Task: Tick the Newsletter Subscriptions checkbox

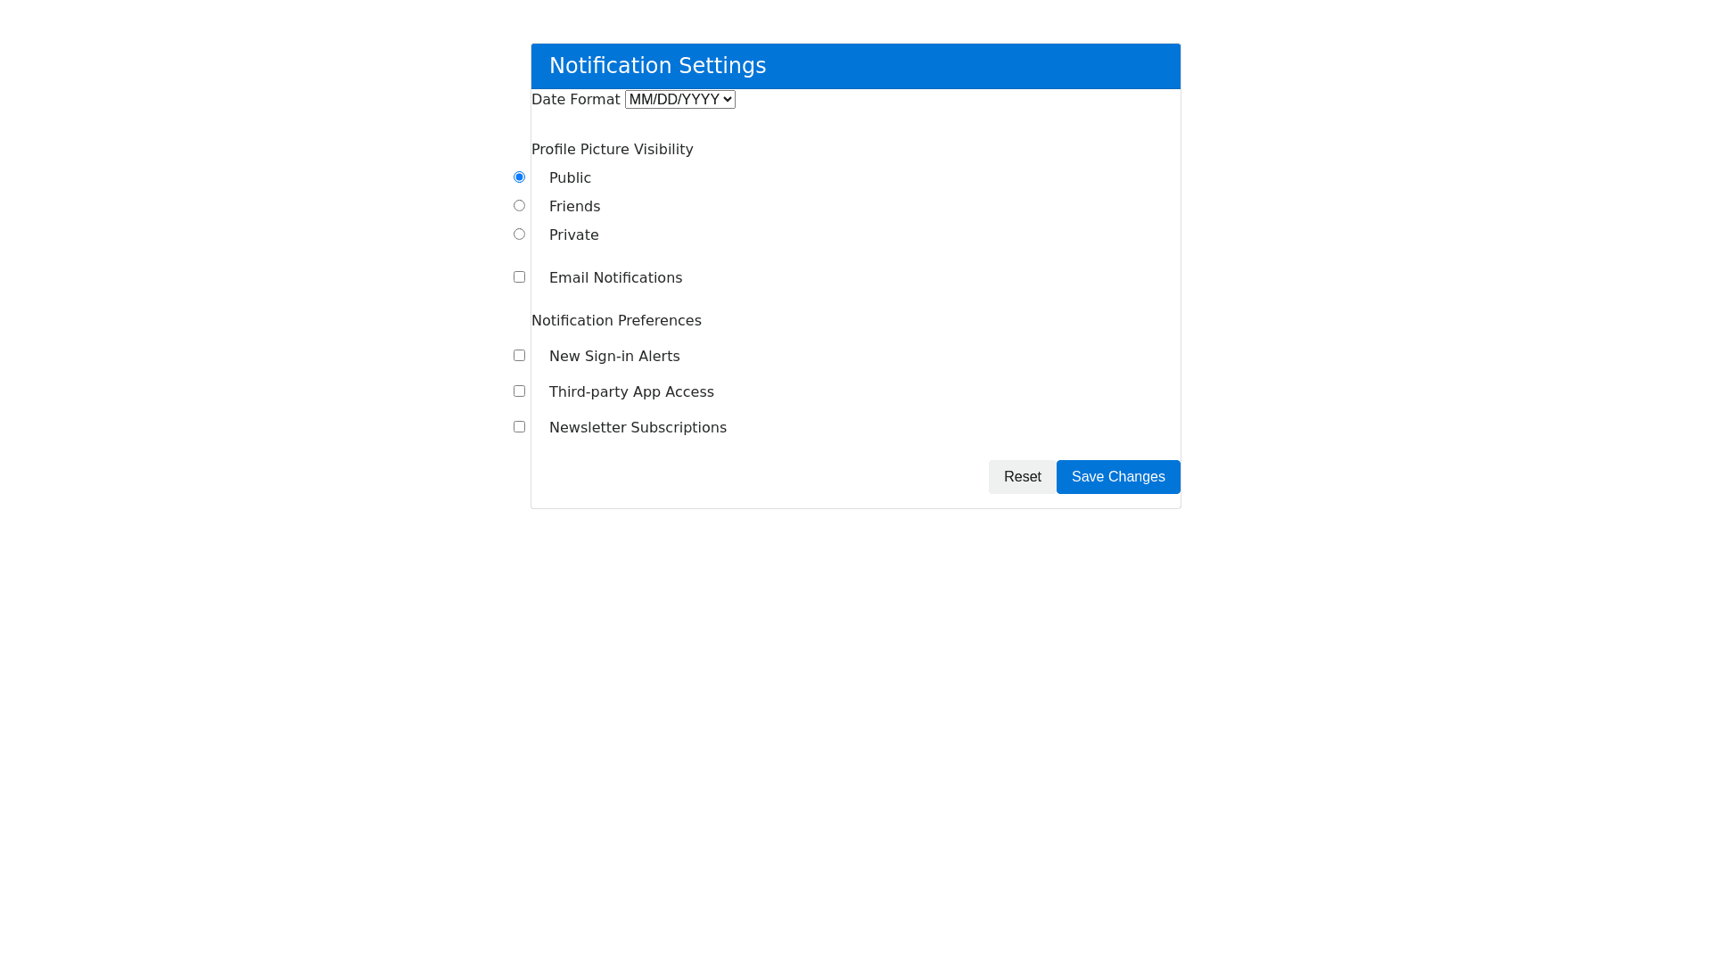Action: (x=519, y=427)
